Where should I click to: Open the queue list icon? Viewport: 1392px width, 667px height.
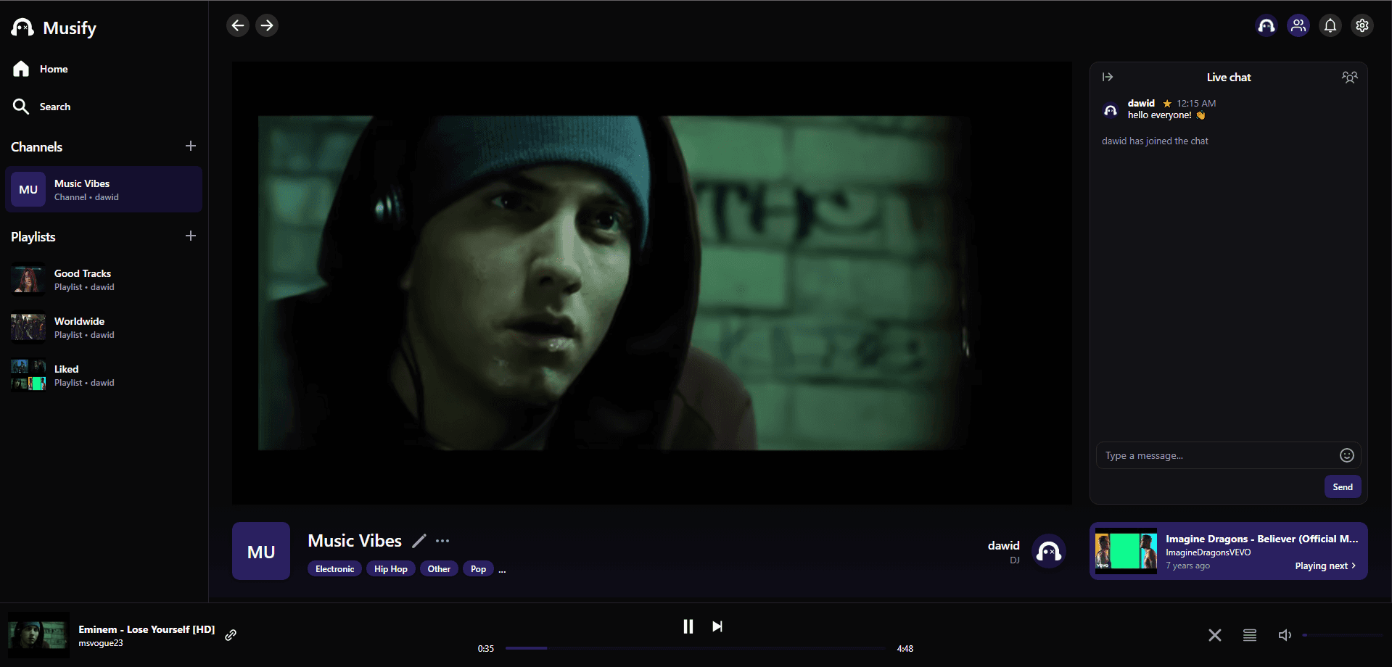[x=1250, y=635]
